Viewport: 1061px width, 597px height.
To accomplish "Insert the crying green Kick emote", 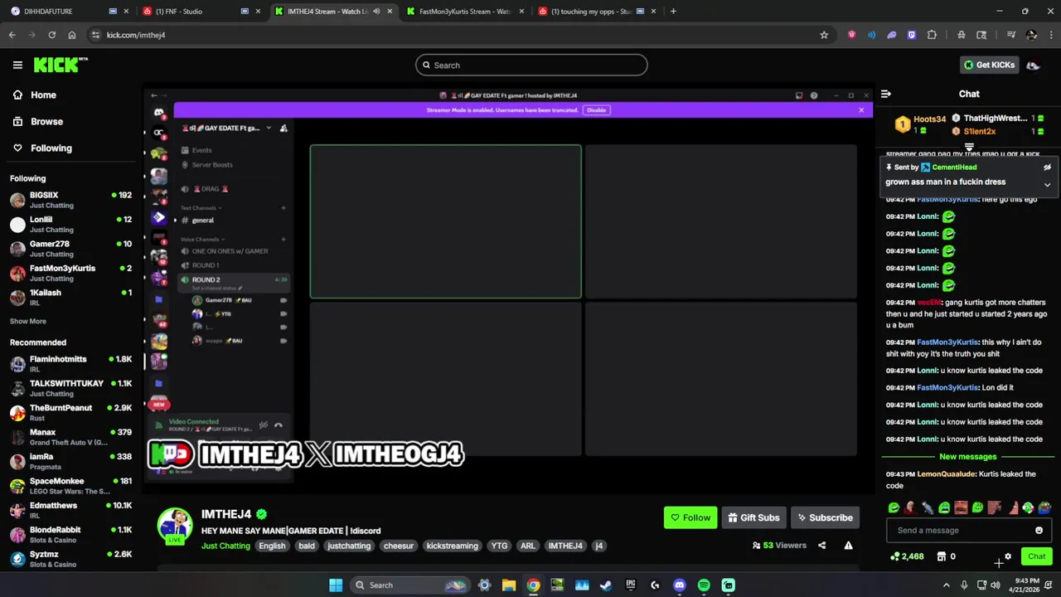I will [x=944, y=507].
